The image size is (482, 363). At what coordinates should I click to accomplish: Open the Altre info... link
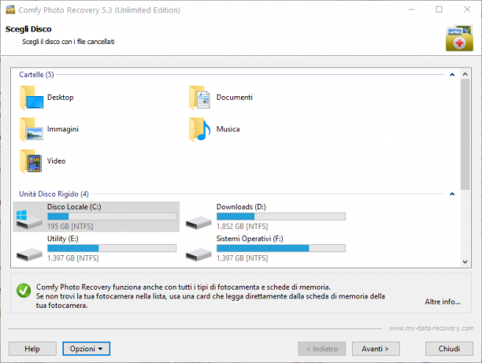[443, 302]
